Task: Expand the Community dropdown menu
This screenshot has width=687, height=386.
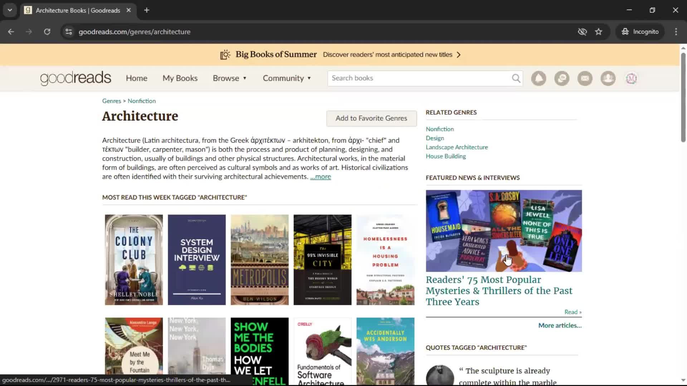Action: [x=287, y=78]
